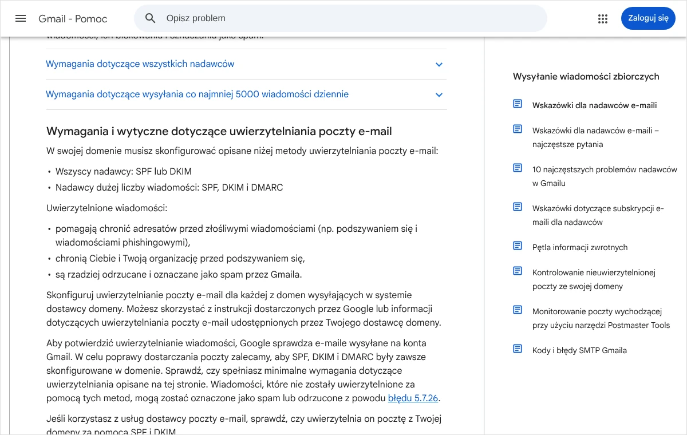The width and height of the screenshot is (687, 435).
Task: Click bullet Nadawcy dużej liczby wiadomości
Action: click(169, 188)
